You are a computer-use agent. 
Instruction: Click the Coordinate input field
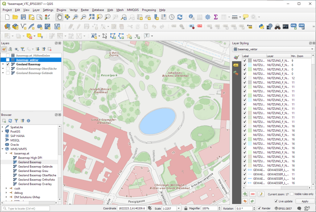[132, 208]
